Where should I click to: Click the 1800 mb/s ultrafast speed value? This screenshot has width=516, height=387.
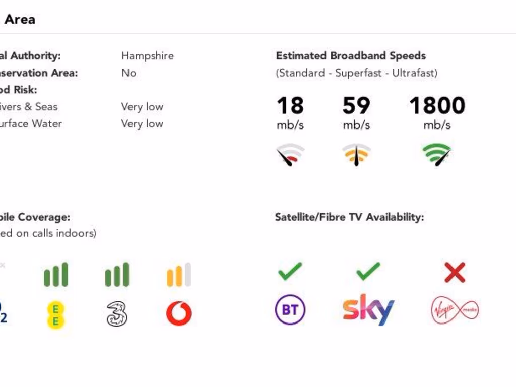pos(437,106)
